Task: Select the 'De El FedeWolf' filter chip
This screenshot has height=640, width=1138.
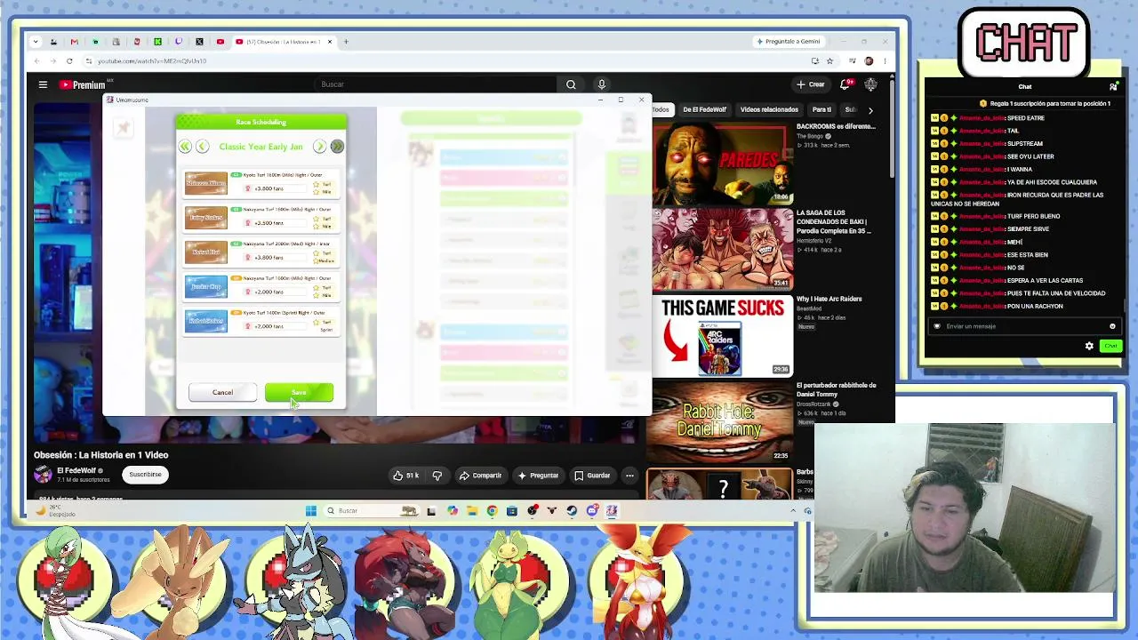Action: (x=704, y=109)
